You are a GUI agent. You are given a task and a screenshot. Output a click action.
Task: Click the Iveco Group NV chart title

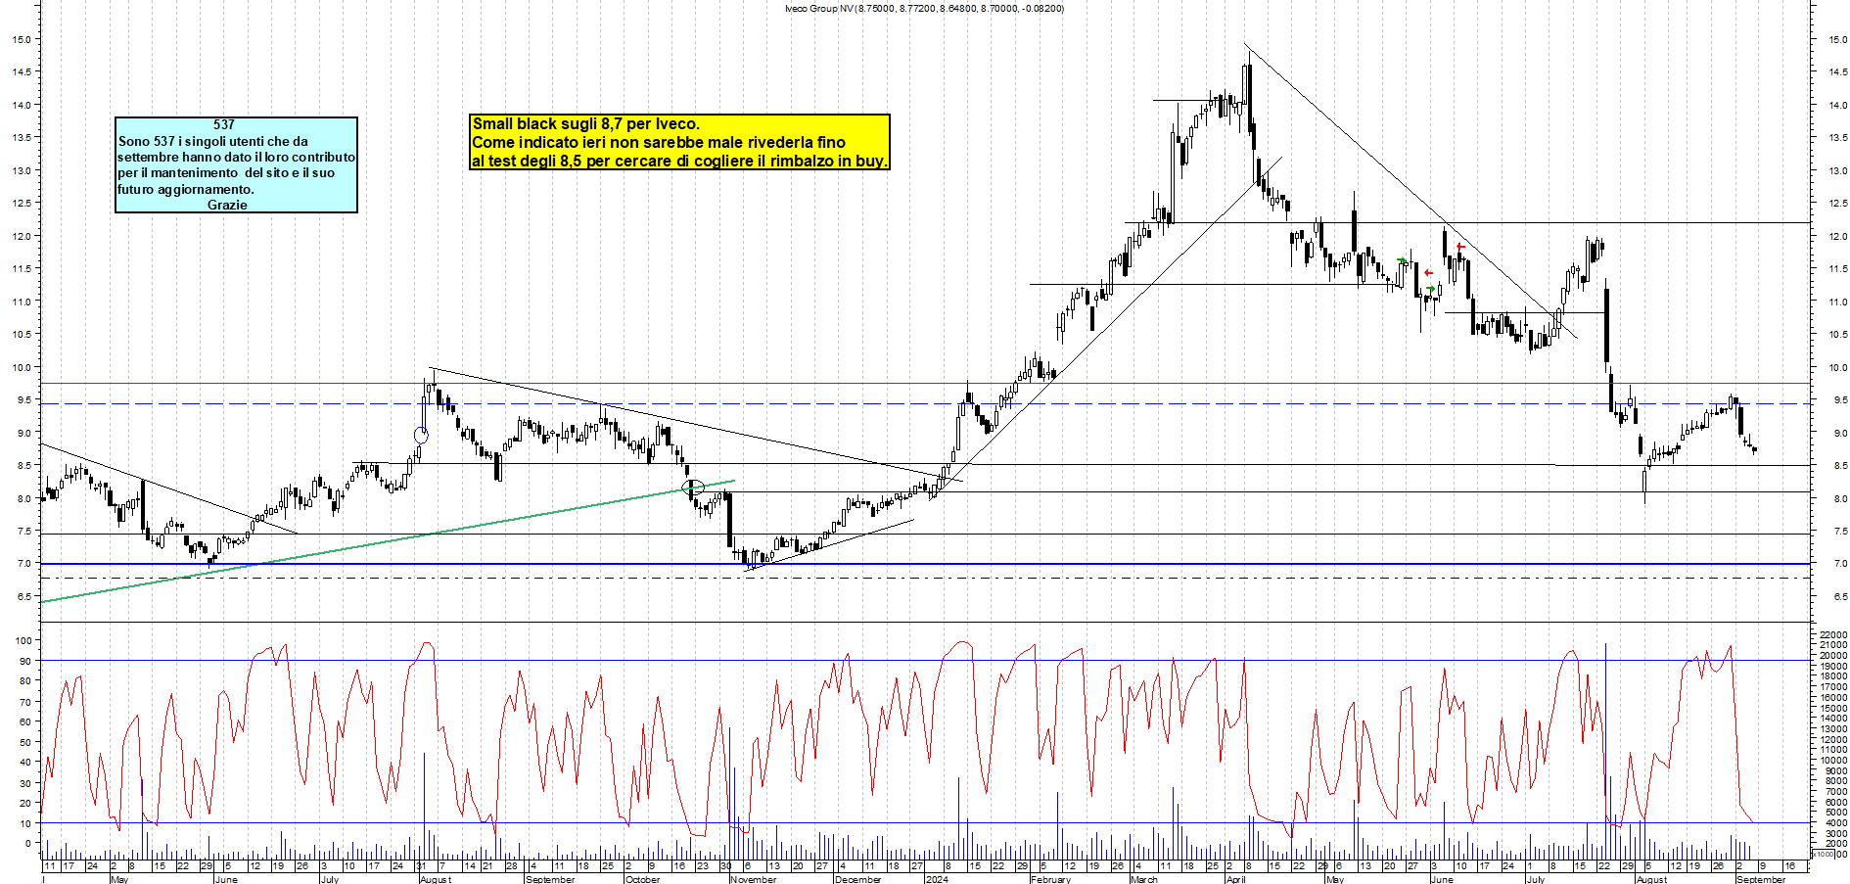[x=924, y=8]
